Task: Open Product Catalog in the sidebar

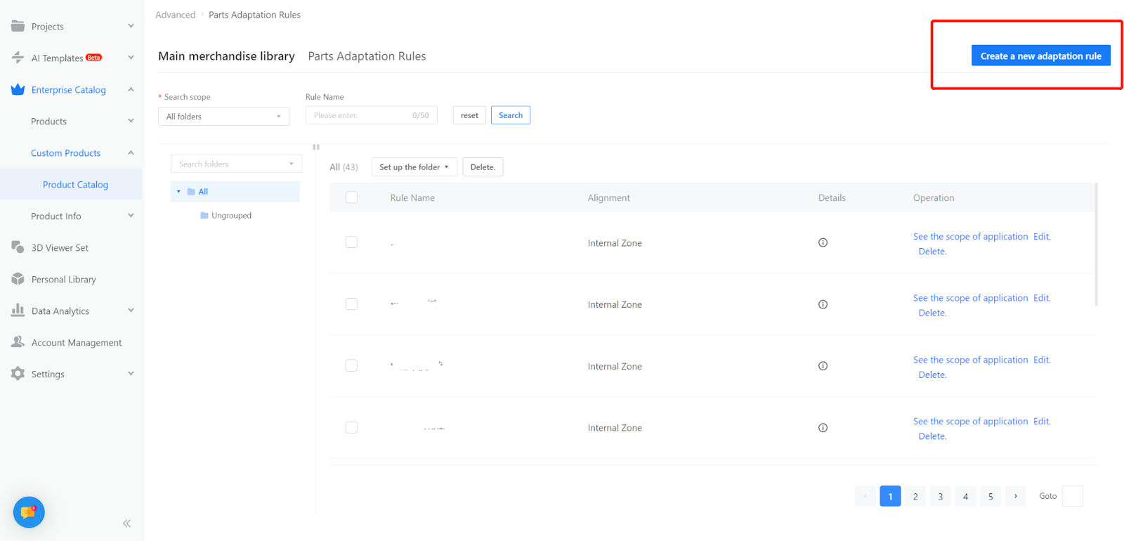Action: coord(75,185)
